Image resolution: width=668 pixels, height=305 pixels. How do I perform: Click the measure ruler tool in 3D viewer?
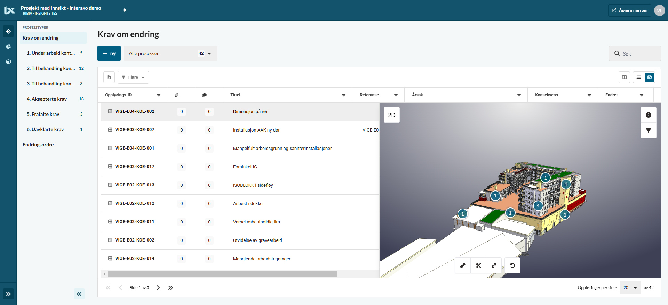coord(463,265)
